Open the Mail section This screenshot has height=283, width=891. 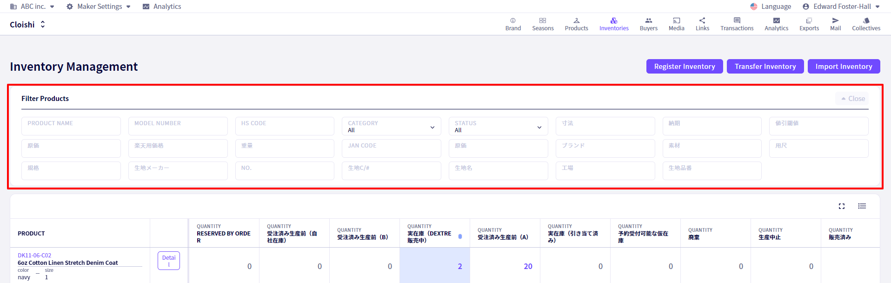coord(835,24)
